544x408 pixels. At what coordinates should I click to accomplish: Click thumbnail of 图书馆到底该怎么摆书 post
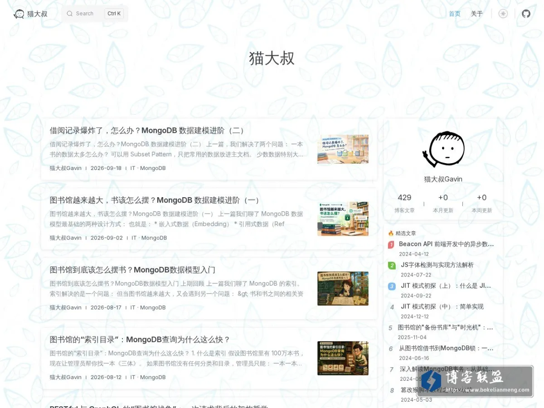pyautogui.click(x=343, y=288)
